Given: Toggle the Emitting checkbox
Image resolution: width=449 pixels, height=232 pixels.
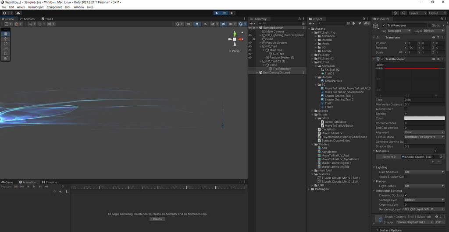Looking at the screenshot, I should pyautogui.click(x=406, y=114).
